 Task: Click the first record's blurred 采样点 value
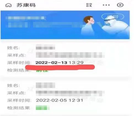70,55
